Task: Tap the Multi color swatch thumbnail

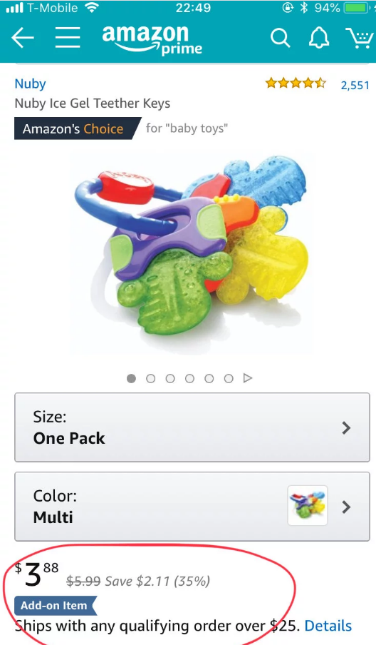Action: (308, 506)
